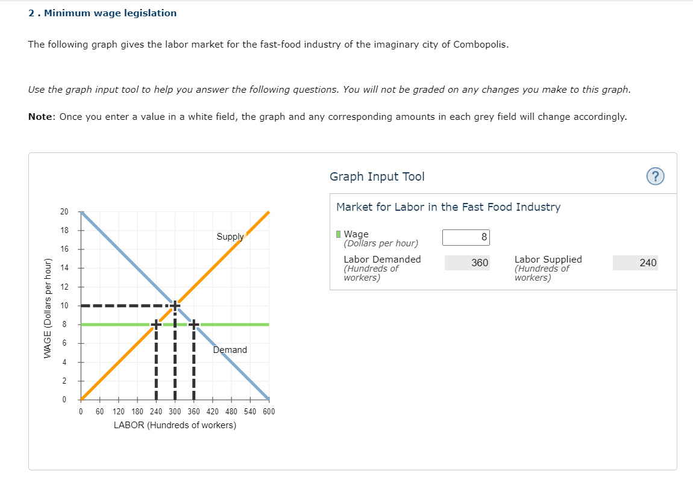Click the Minimum wage legislation heading
This screenshot has height=486, width=693.
[x=102, y=13]
